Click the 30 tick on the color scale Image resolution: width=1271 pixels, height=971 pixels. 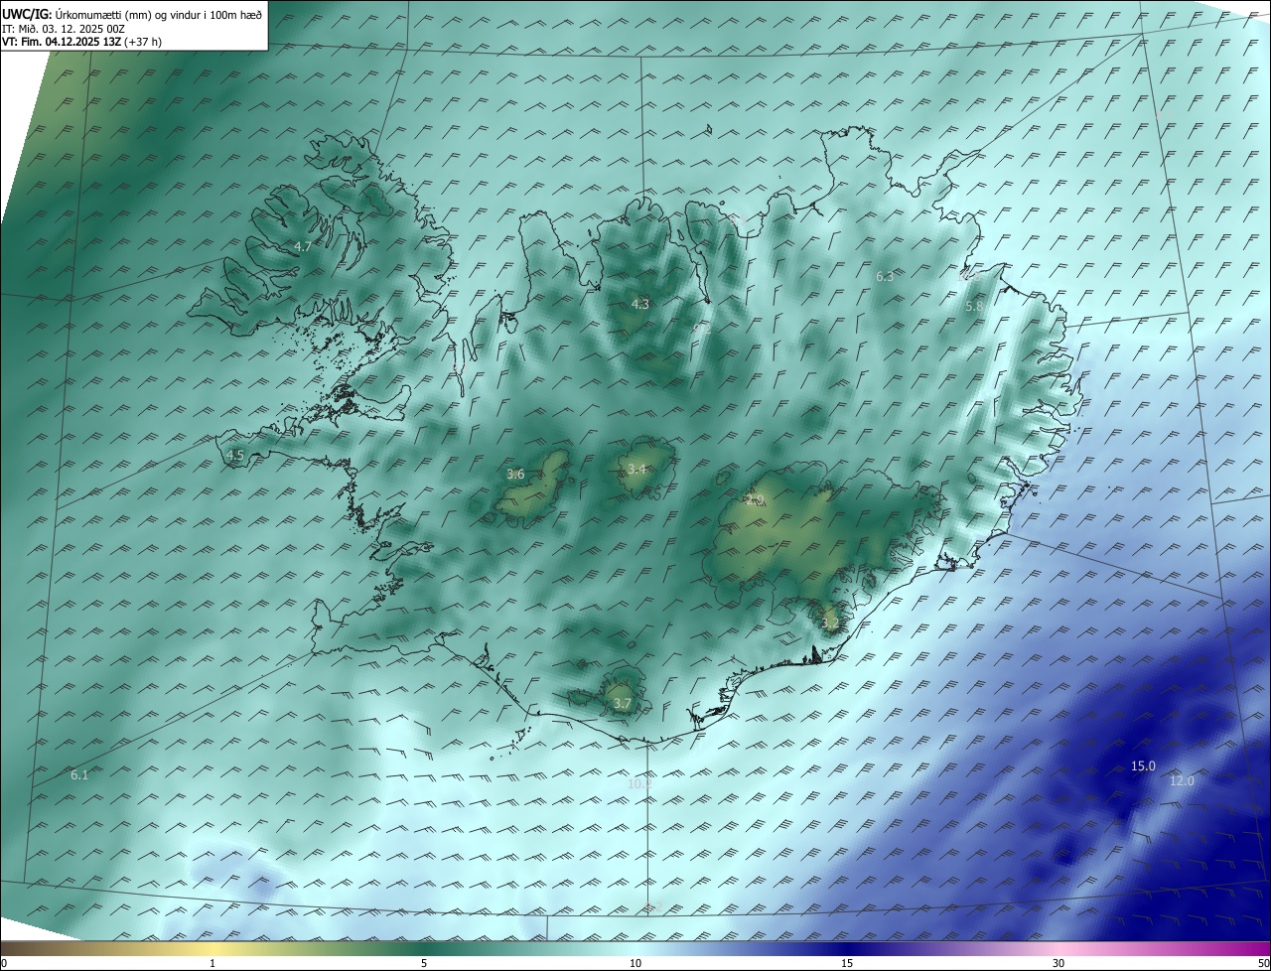[1059, 963]
